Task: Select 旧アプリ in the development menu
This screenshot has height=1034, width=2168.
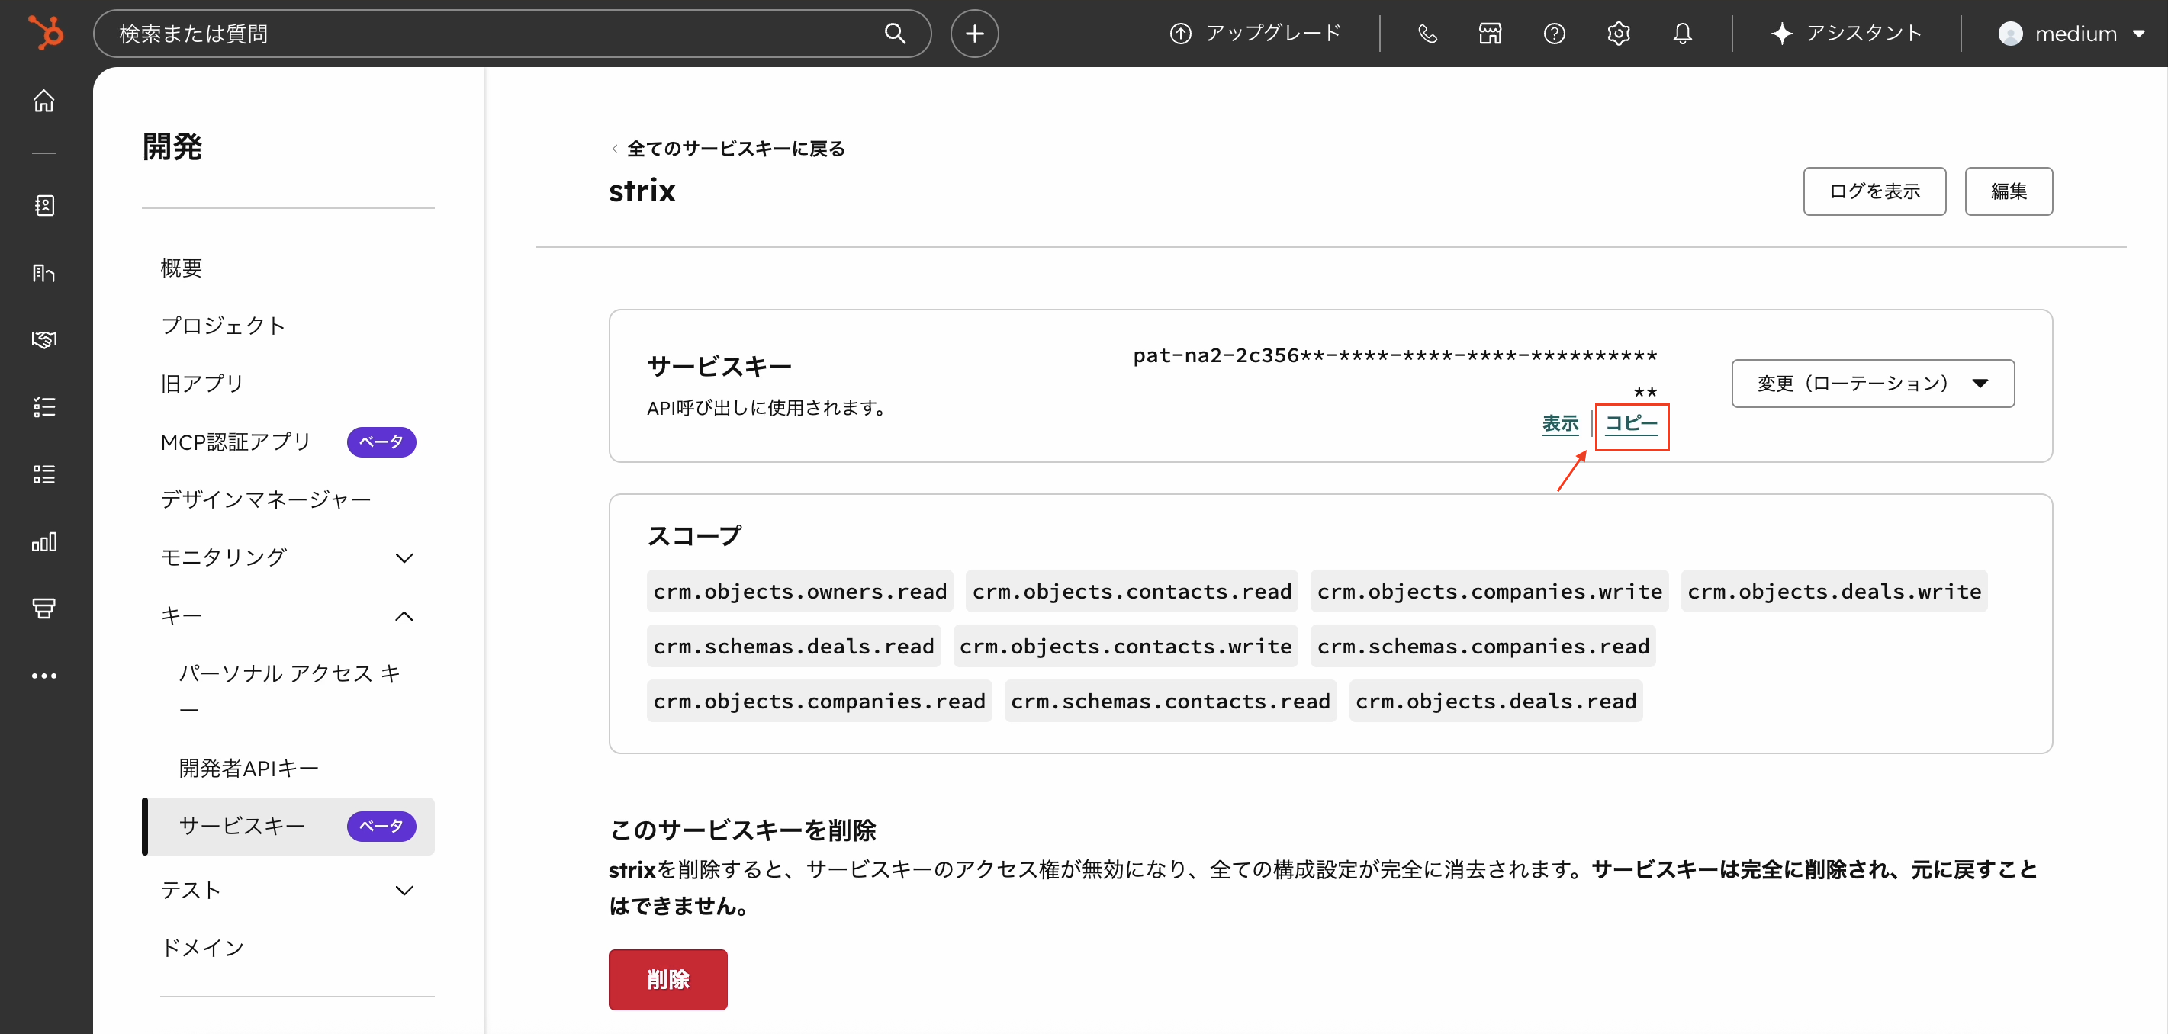Action: tap(202, 383)
